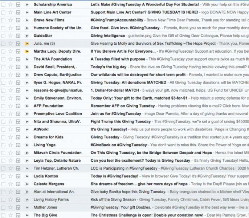This screenshot has height=218, width=249.
Task: Open 'Today's the big day' email
Action: [109, 67]
